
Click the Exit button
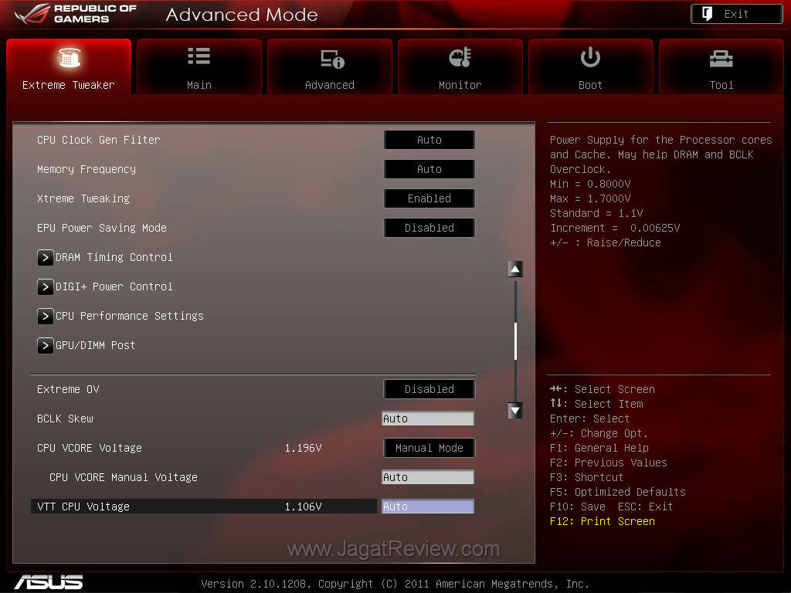pyautogui.click(x=736, y=14)
